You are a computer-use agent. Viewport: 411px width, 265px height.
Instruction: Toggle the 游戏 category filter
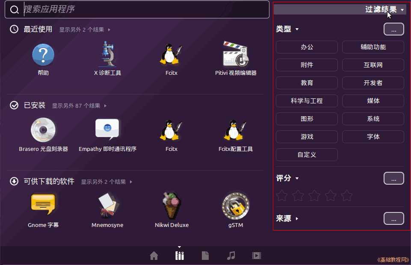point(307,137)
